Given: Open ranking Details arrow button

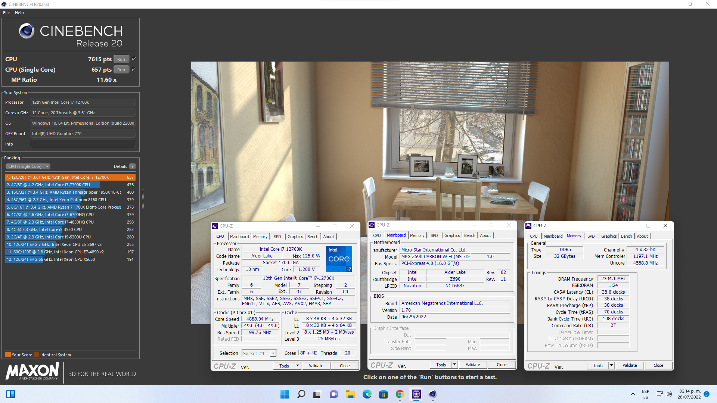Looking at the screenshot, I should (x=133, y=166).
